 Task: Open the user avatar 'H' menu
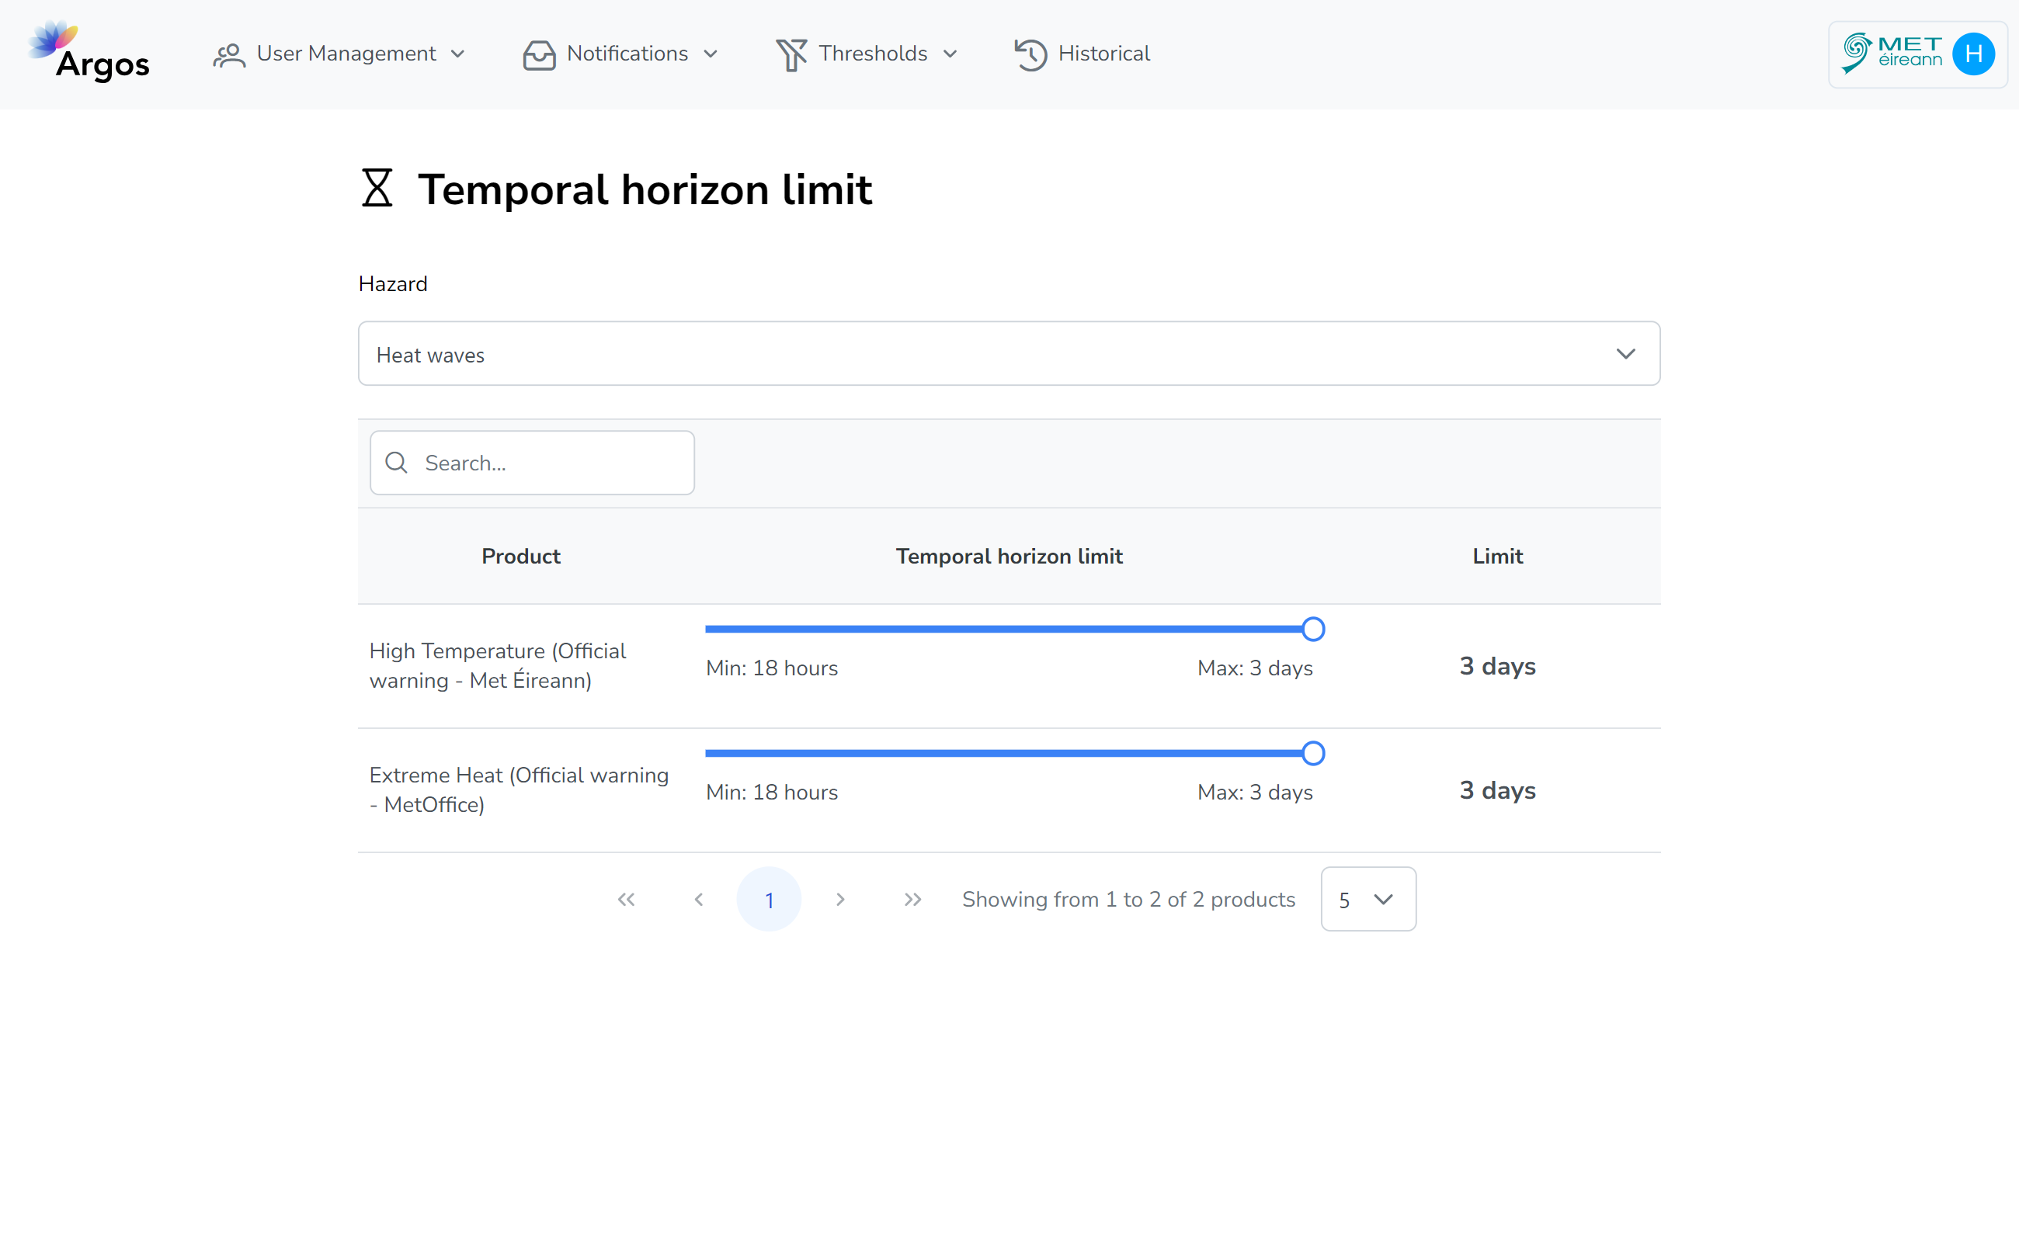pos(1974,54)
